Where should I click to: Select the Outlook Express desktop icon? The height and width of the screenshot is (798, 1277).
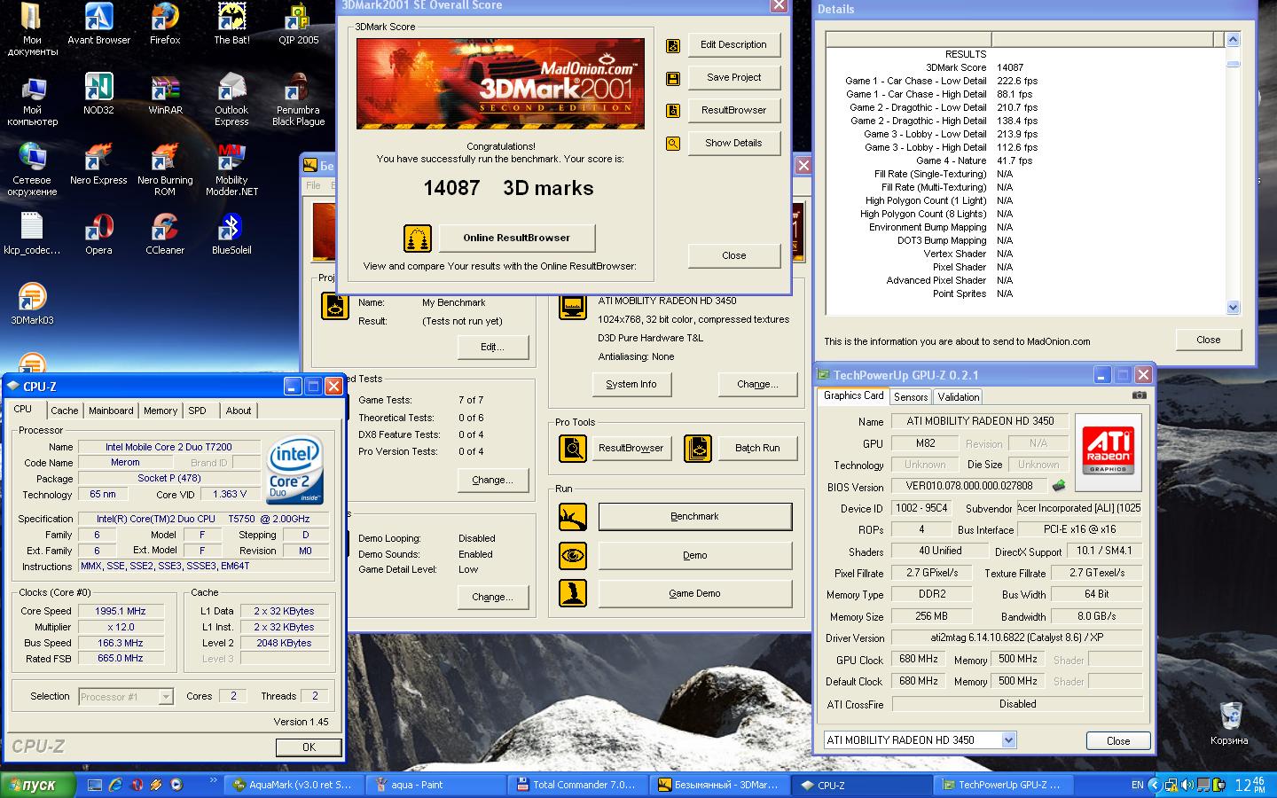pos(231,99)
